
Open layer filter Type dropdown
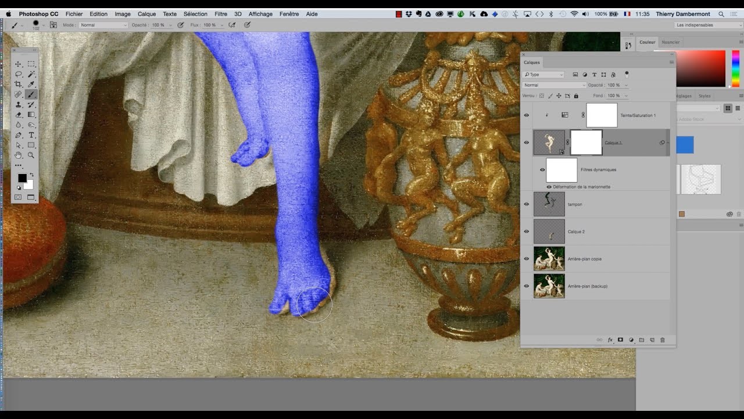pyautogui.click(x=543, y=74)
